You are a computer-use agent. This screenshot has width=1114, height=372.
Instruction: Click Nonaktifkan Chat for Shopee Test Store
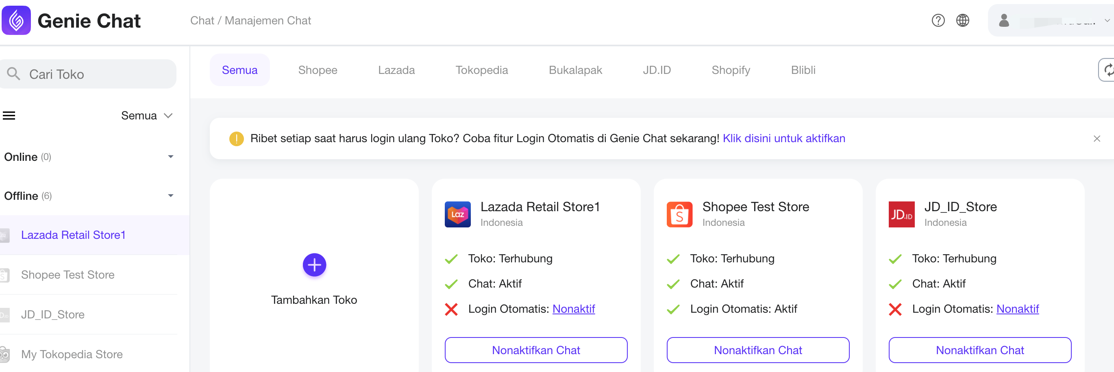pyautogui.click(x=758, y=350)
